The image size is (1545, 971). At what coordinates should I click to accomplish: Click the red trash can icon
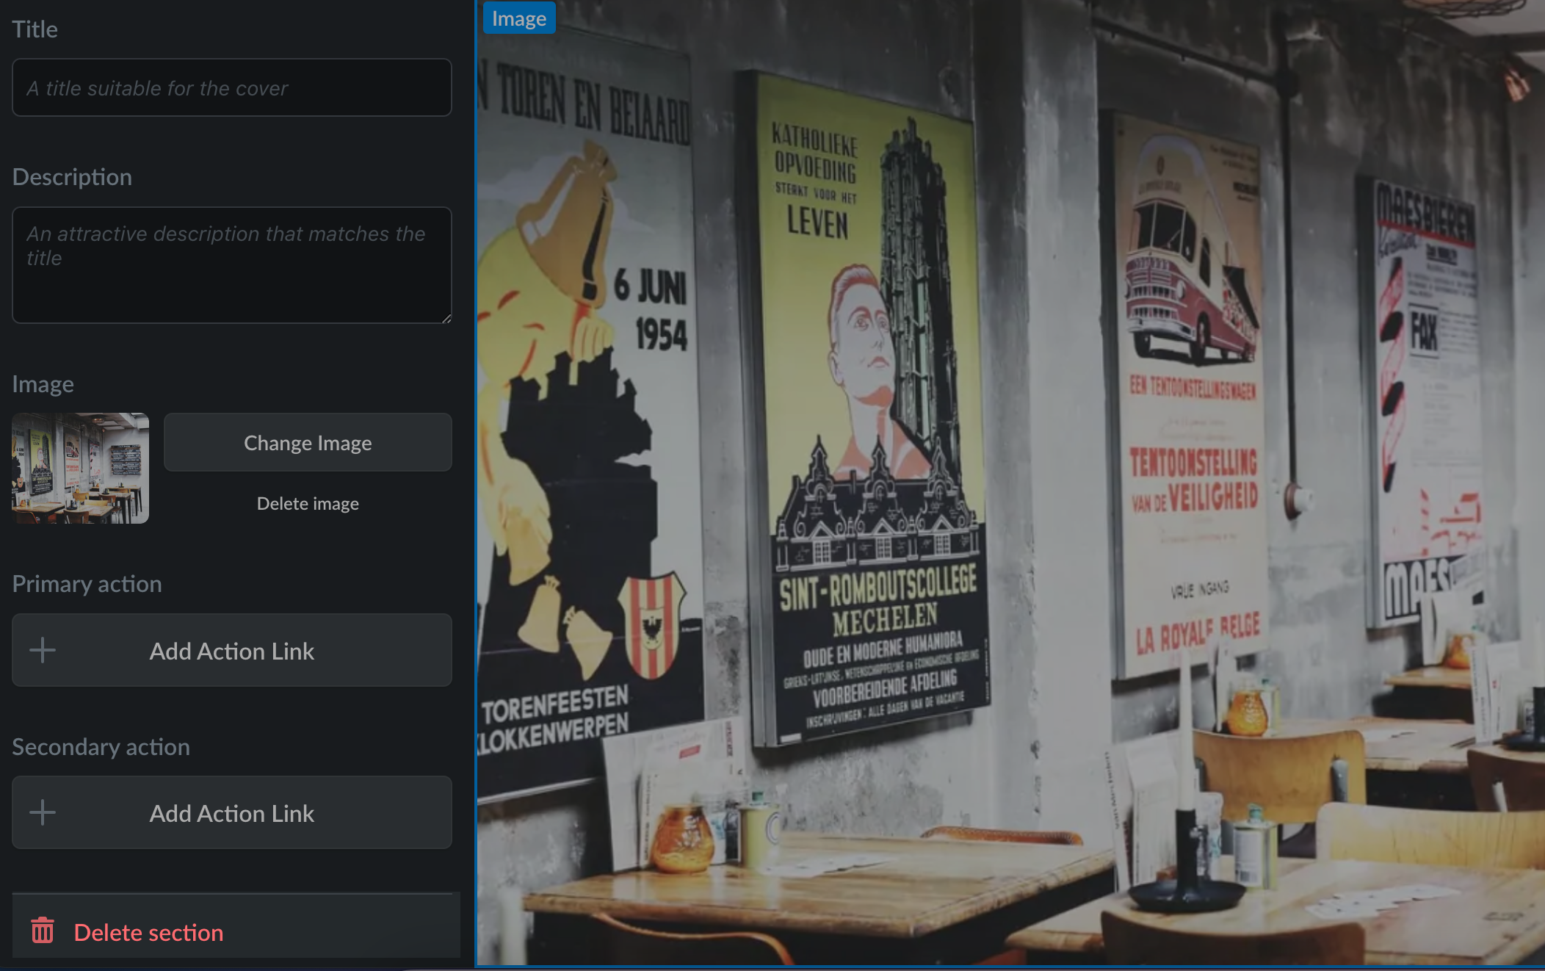click(x=43, y=931)
